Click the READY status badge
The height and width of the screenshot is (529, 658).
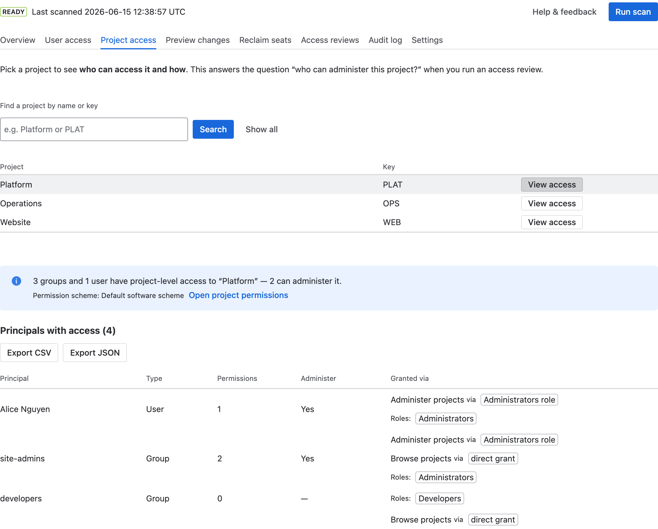14,12
